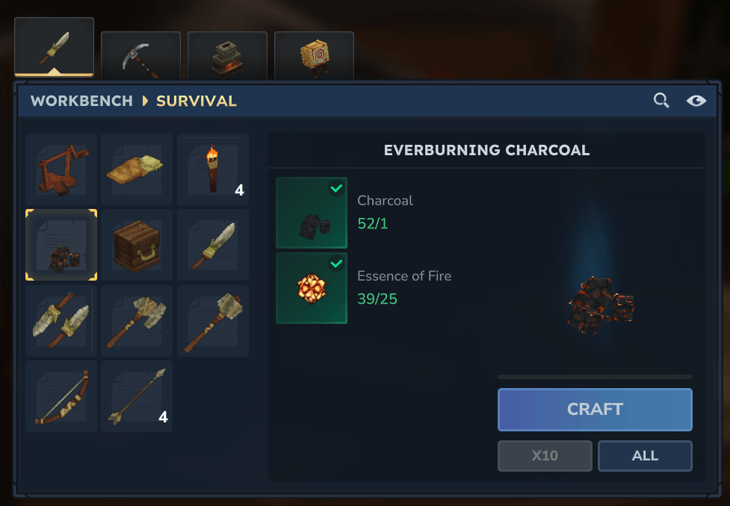Switch to the furnace production tab
This screenshot has width=730, height=506.
tap(227, 55)
